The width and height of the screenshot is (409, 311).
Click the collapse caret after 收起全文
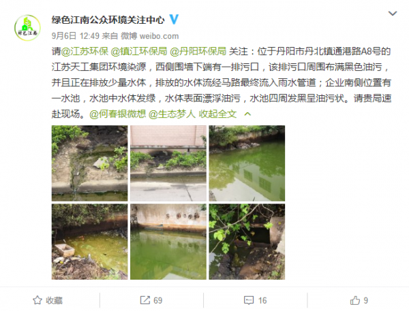point(247,114)
